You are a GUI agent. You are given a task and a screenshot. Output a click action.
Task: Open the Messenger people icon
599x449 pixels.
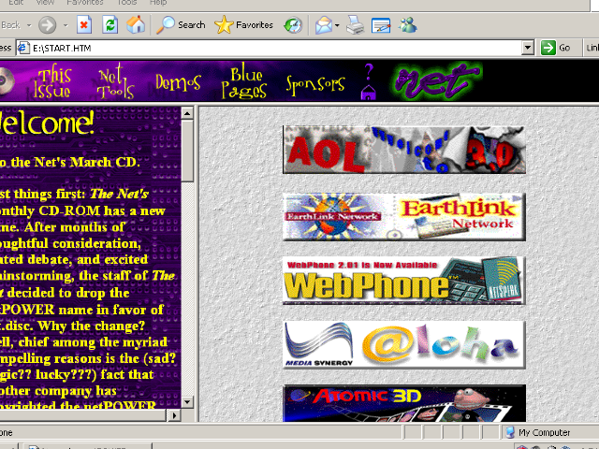click(408, 25)
